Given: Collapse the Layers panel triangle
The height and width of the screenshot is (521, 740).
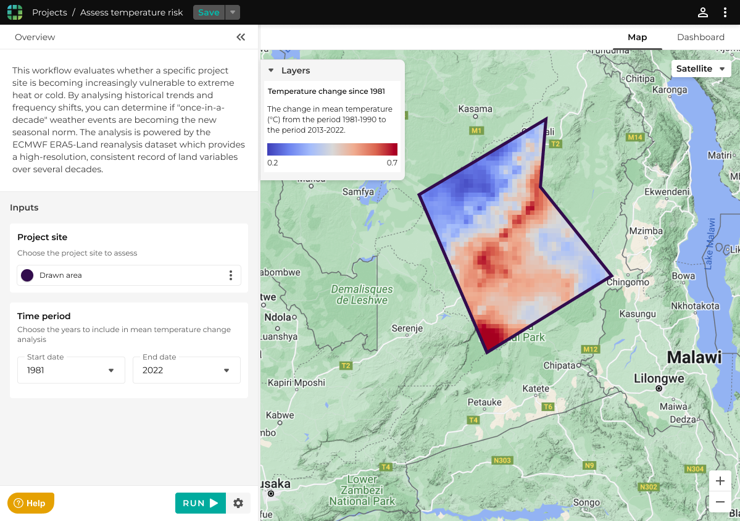Looking at the screenshot, I should tap(271, 70).
